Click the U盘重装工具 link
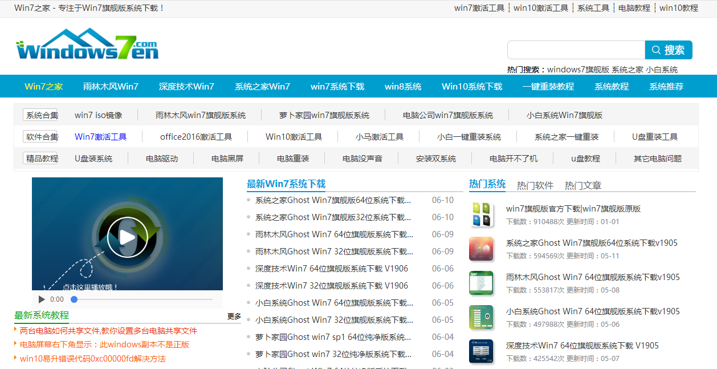The width and height of the screenshot is (717, 369). [654, 136]
